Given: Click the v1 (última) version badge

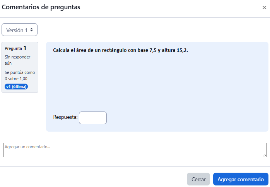Looking at the screenshot, I should [16, 86].
